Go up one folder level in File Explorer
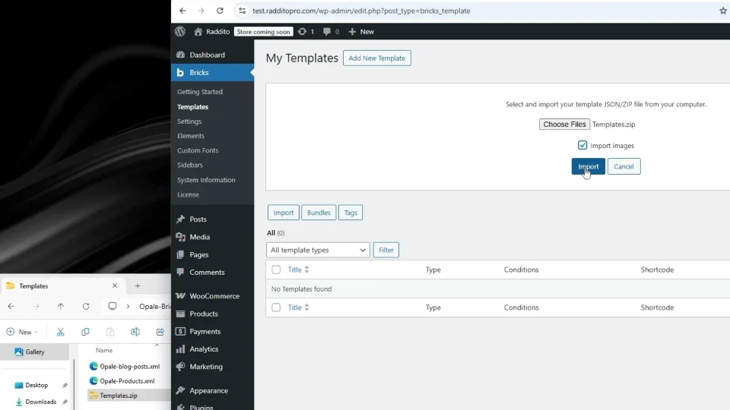The width and height of the screenshot is (730, 410). coord(61,306)
